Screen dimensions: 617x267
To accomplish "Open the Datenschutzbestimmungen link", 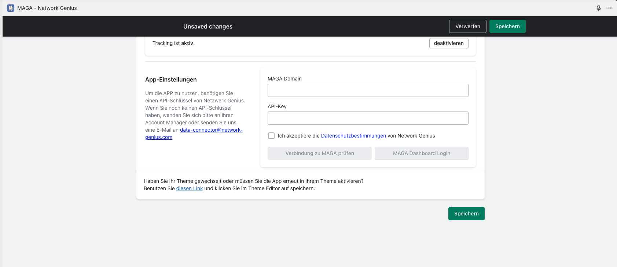I will 353,136.
